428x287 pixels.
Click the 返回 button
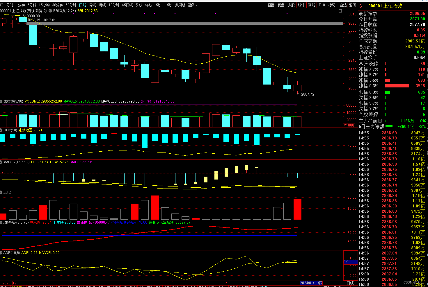[x=353, y=5]
